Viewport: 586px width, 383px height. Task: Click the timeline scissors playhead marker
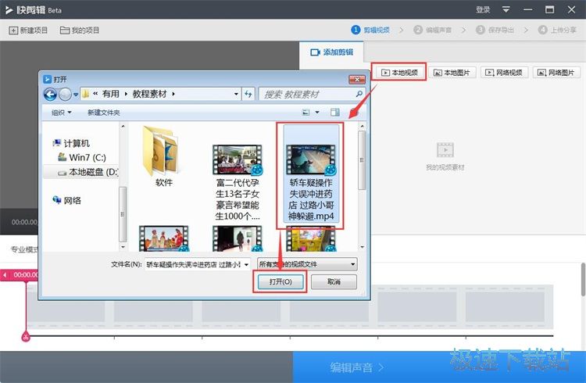pos(26,337)
